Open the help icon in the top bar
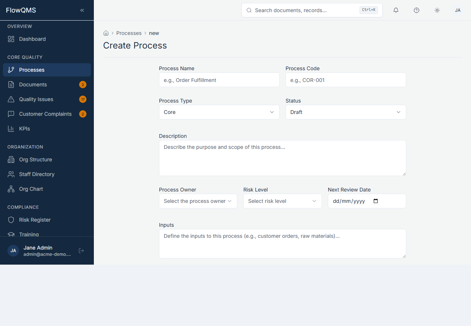471x326 pixels. [417, 10]
